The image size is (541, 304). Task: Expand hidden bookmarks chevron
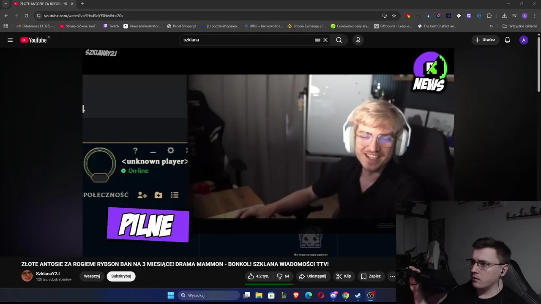(x=491, y=26)
